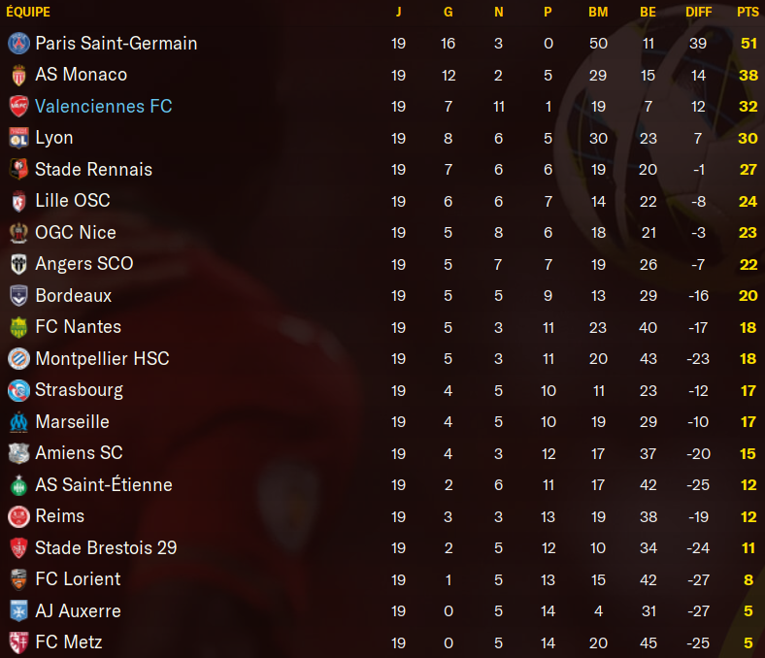The width and height of the screenshot is (765, 658).
Task: Click the AS Saint-Étienne green crest
Action: pyautogui.click(x=18, y=485)
